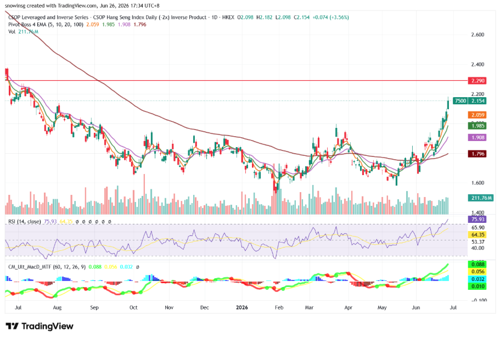
Task: Click the Feb label on time axis
Action: [279, 308]
